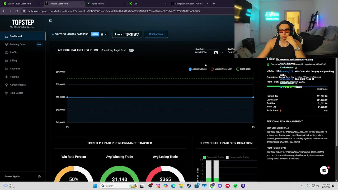Image resolution: width=338 pixels, height=190 pixels.
Task: Open the Payouts page
Action: pyautogui.click(x=23, y=77)
